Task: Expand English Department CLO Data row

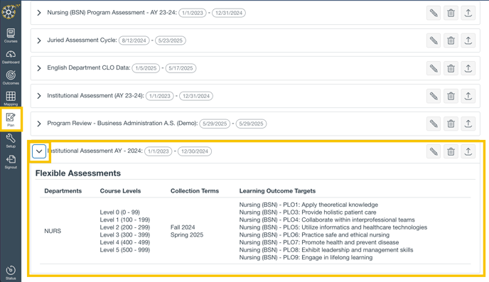Action: [39, 68]
